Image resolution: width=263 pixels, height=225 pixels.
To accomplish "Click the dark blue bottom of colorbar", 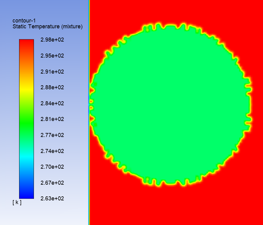I will [27, 196].
